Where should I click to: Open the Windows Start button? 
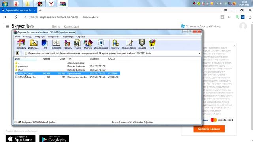[5, 4]
